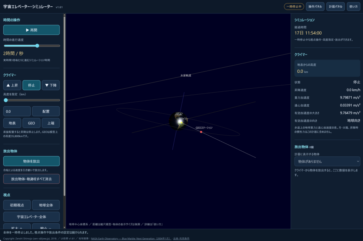
Task: Click the 昇降速度 value 0.0 km/h
Action: tap(353, 90)
